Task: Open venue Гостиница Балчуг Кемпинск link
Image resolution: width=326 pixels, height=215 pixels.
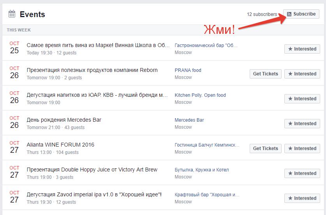Action: (207, 145)
